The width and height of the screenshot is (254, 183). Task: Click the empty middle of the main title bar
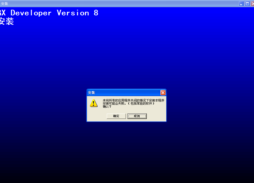point(123,4)
